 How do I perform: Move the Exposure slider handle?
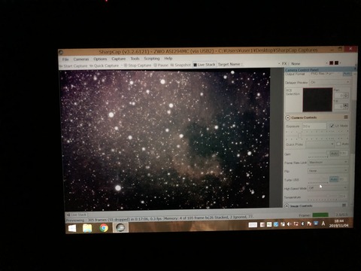299,135
